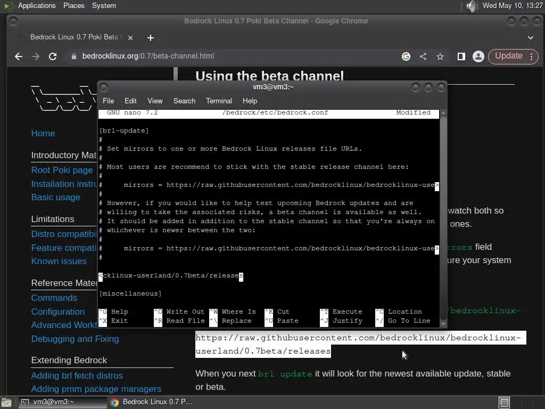Viewport: 545px width, 409px height.
Task: Switch to Bedrock Linux Chrome taskbar button
Action: 152,402
